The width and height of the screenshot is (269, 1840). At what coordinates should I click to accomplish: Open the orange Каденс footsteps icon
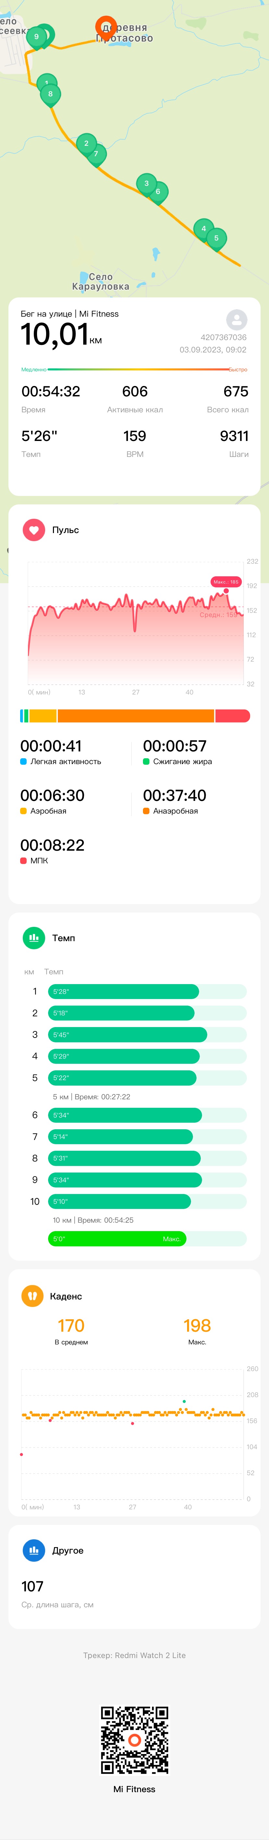tap(32, 1296)
